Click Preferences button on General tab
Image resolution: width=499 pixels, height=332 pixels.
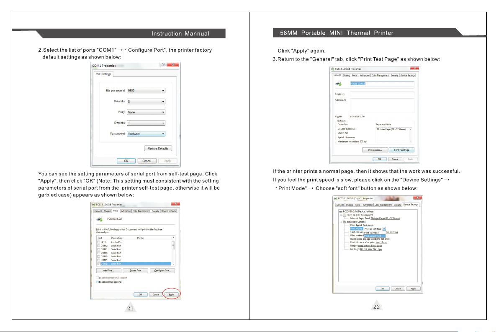(375, 150)
